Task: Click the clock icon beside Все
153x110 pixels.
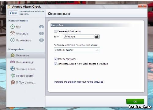Action: click(13, 27)
